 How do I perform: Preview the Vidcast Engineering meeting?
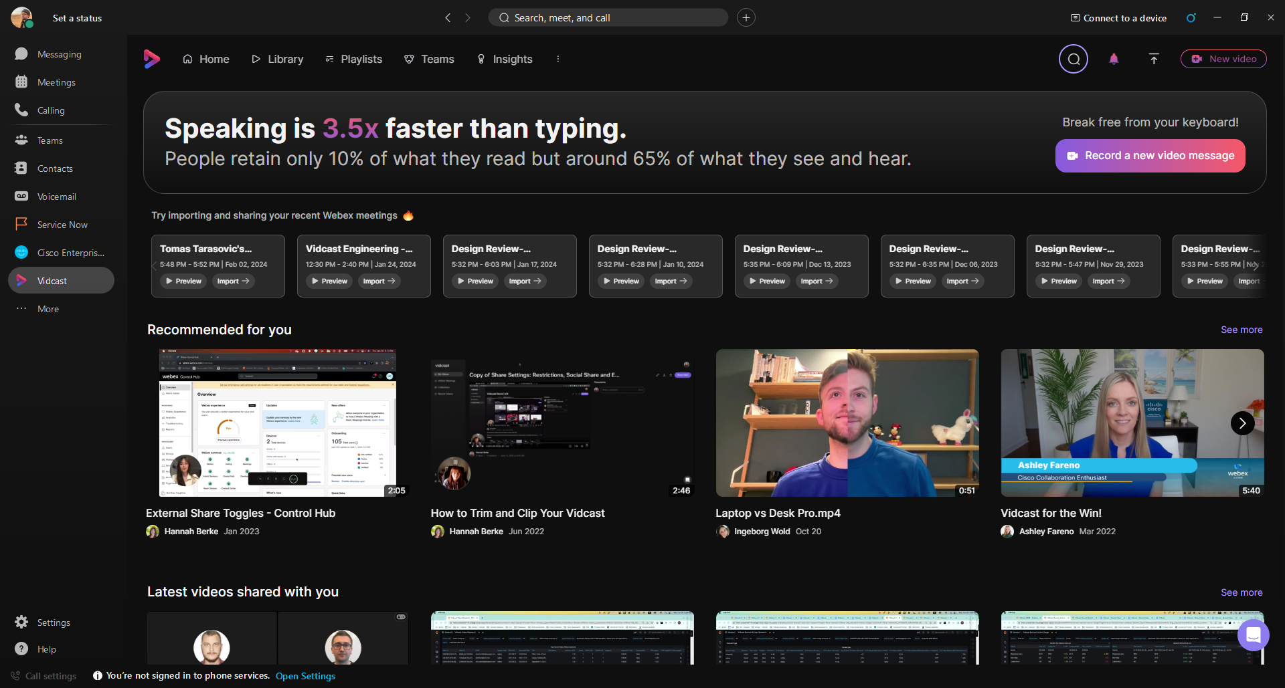[x=329, y=281]
